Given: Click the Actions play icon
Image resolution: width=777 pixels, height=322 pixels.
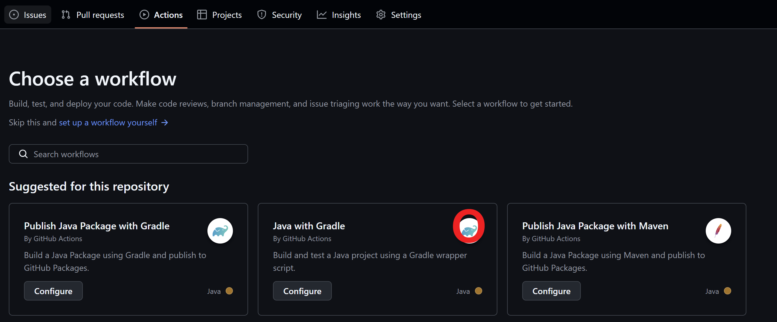Looking at the screenshot, I should 144,15.
